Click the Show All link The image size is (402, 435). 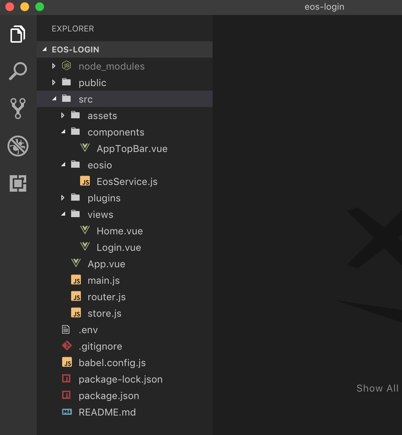[x=377, y=388]
